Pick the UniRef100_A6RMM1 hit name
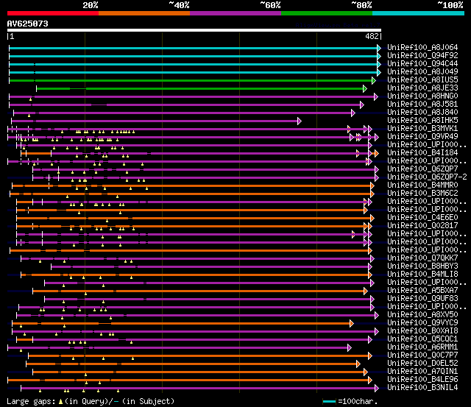Screen dimensions: 471x407 [x=422, y=347]
